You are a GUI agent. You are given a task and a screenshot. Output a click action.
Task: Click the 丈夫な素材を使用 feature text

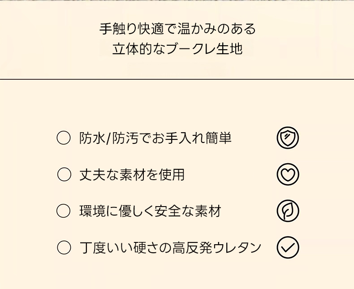point(132,175)
